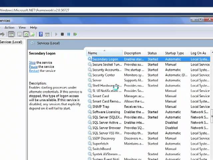This screenshot has width=213, height=160.
Task: Click the gear icon beside SNMP Trap
Action: click(90, 107)
